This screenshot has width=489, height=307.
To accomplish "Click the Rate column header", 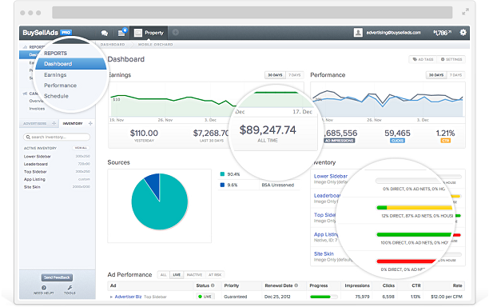I will (457, 285).
